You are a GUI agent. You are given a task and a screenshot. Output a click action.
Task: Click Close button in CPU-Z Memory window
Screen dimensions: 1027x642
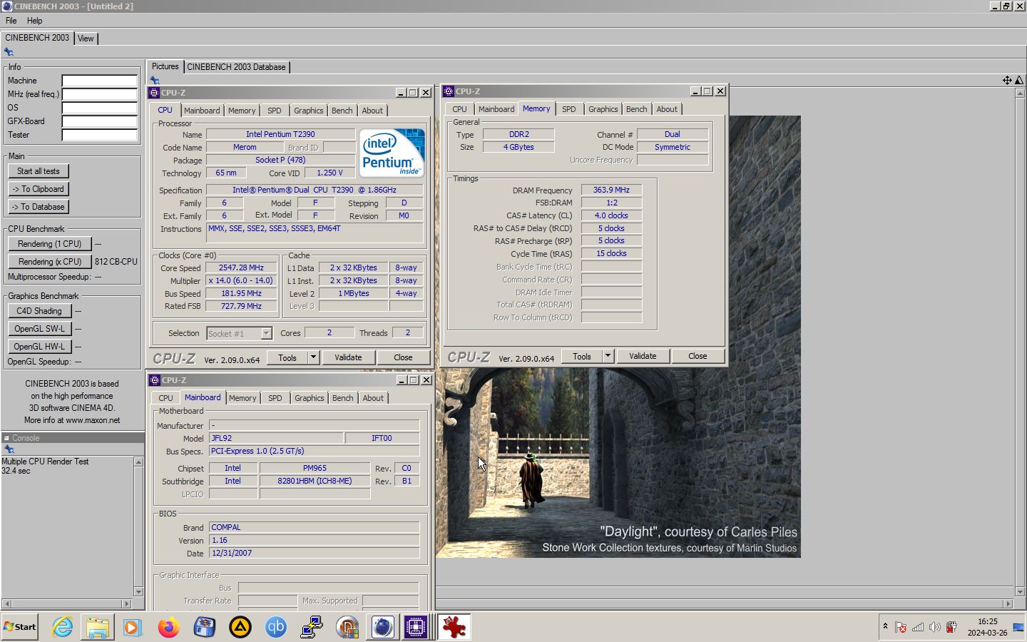[698, 356]
